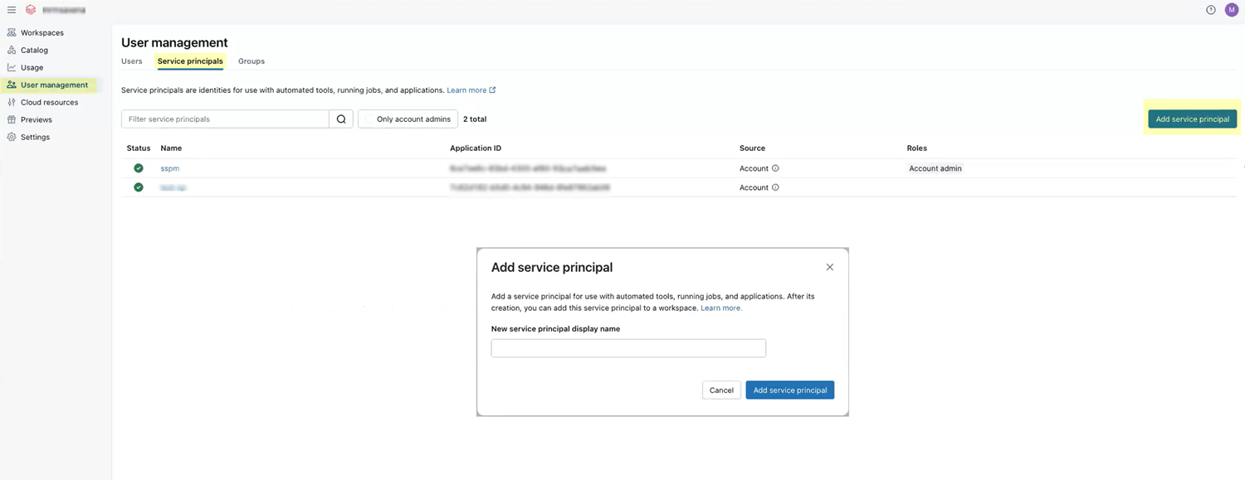Open Settings in the sidebar
Image resolution: width=1245 pixels, height=480 pixels.
click(35, 138)
